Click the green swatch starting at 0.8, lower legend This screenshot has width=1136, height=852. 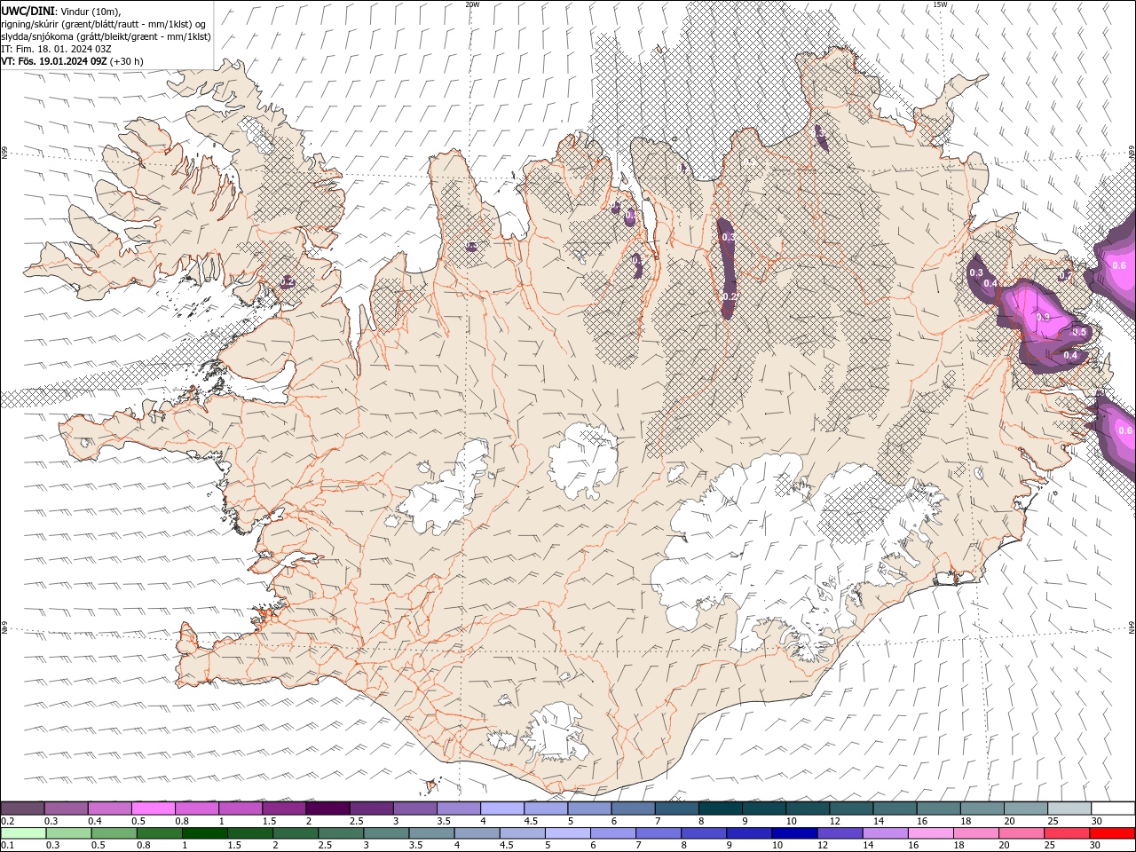tap(159, 832)
